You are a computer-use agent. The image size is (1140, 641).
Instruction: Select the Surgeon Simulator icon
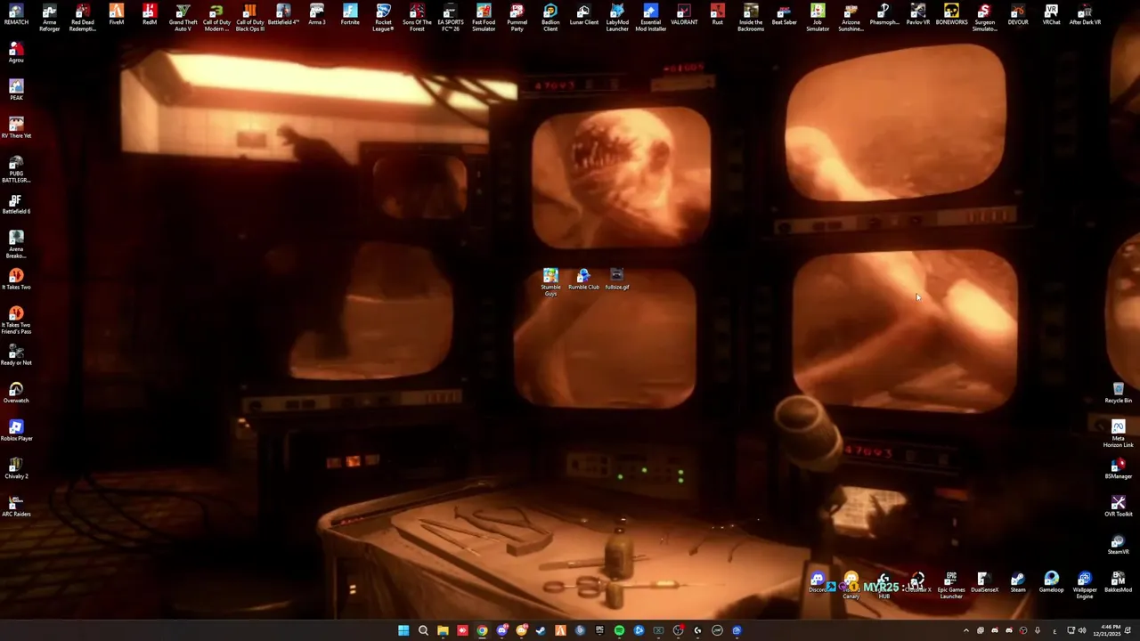point(984,17)
